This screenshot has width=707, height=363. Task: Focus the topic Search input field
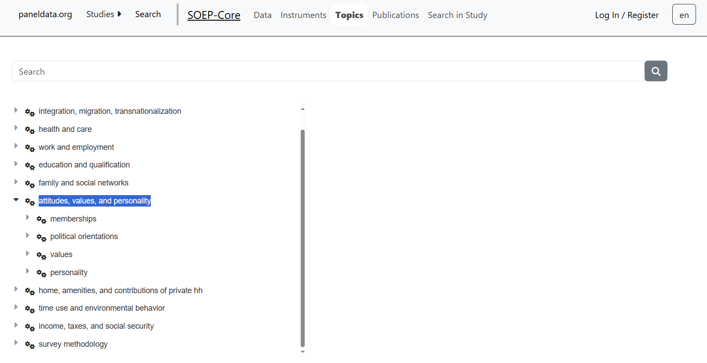click(x=328, y=71)
